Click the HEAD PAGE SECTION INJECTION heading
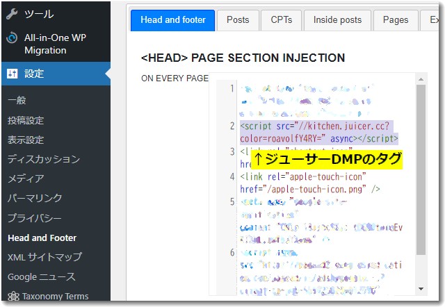 pyautogui.click(x=243, y=58)
